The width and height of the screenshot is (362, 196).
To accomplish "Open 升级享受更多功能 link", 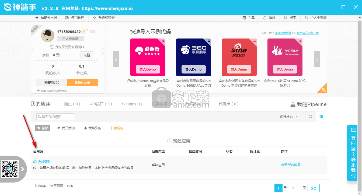I will tap(67, 47).
